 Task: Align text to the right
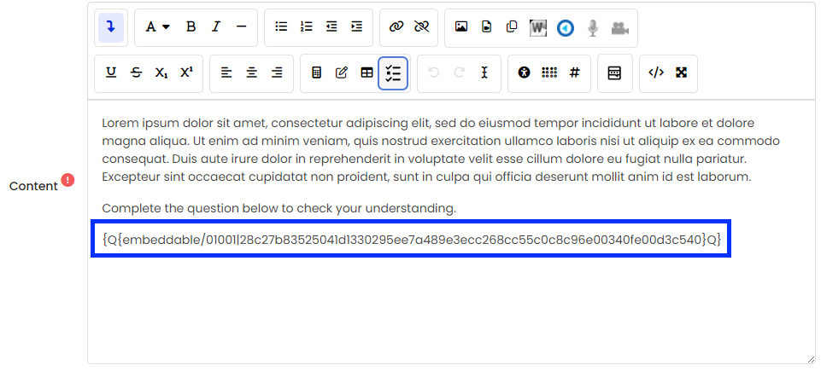(277, 72)
